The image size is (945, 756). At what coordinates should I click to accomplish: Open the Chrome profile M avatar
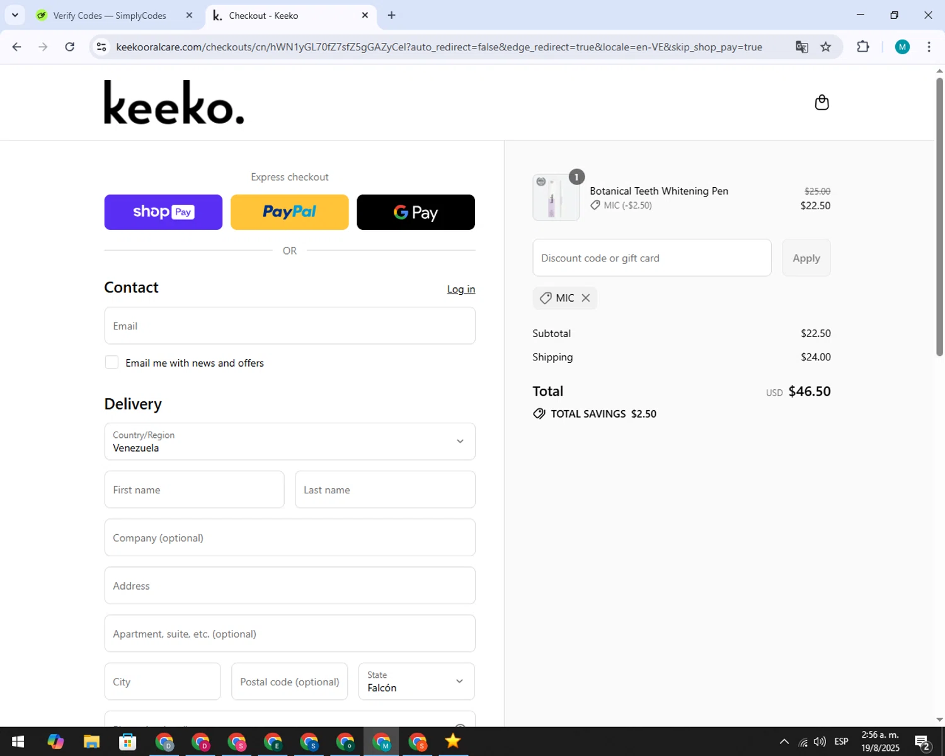902,47
